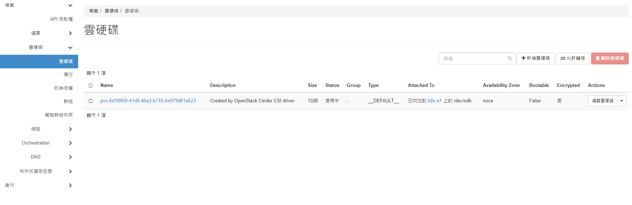The width and height of the screenshot is (632, 205).
Task: Collapse the 雲硬碟 sidebar section chevron
Action: 70,48
